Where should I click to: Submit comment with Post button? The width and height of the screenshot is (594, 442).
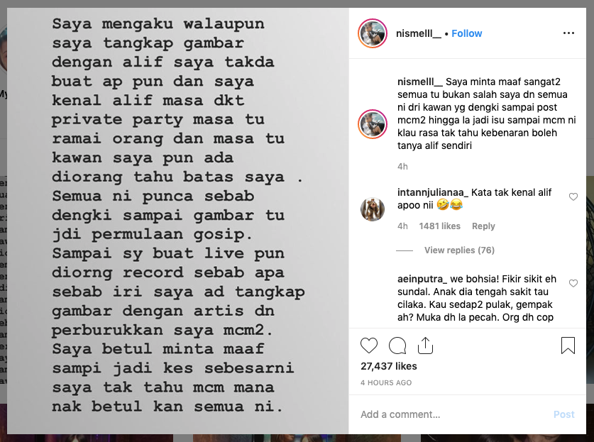(563, 414)
